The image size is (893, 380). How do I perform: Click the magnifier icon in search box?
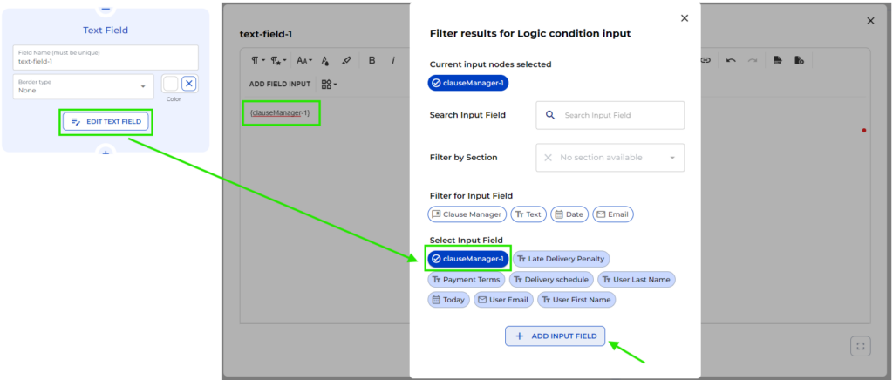(550, 115)
